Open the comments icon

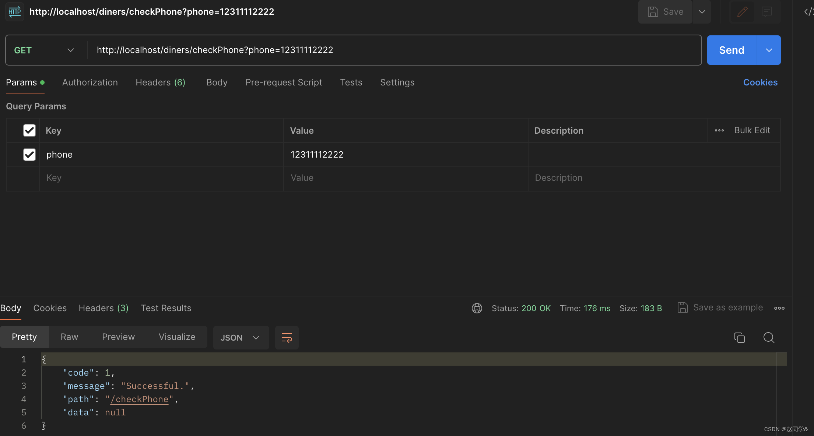click(767, 12)
